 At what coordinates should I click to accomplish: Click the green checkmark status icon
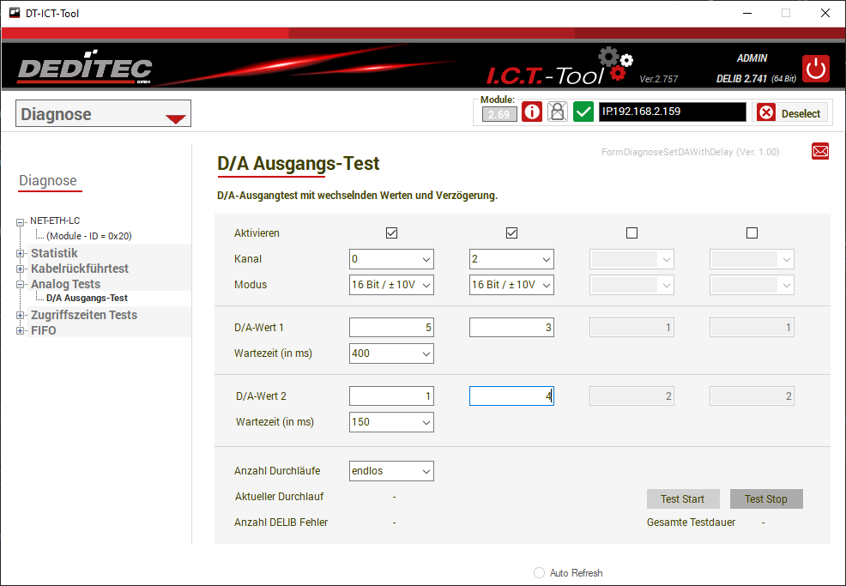[x=583, y=112]
